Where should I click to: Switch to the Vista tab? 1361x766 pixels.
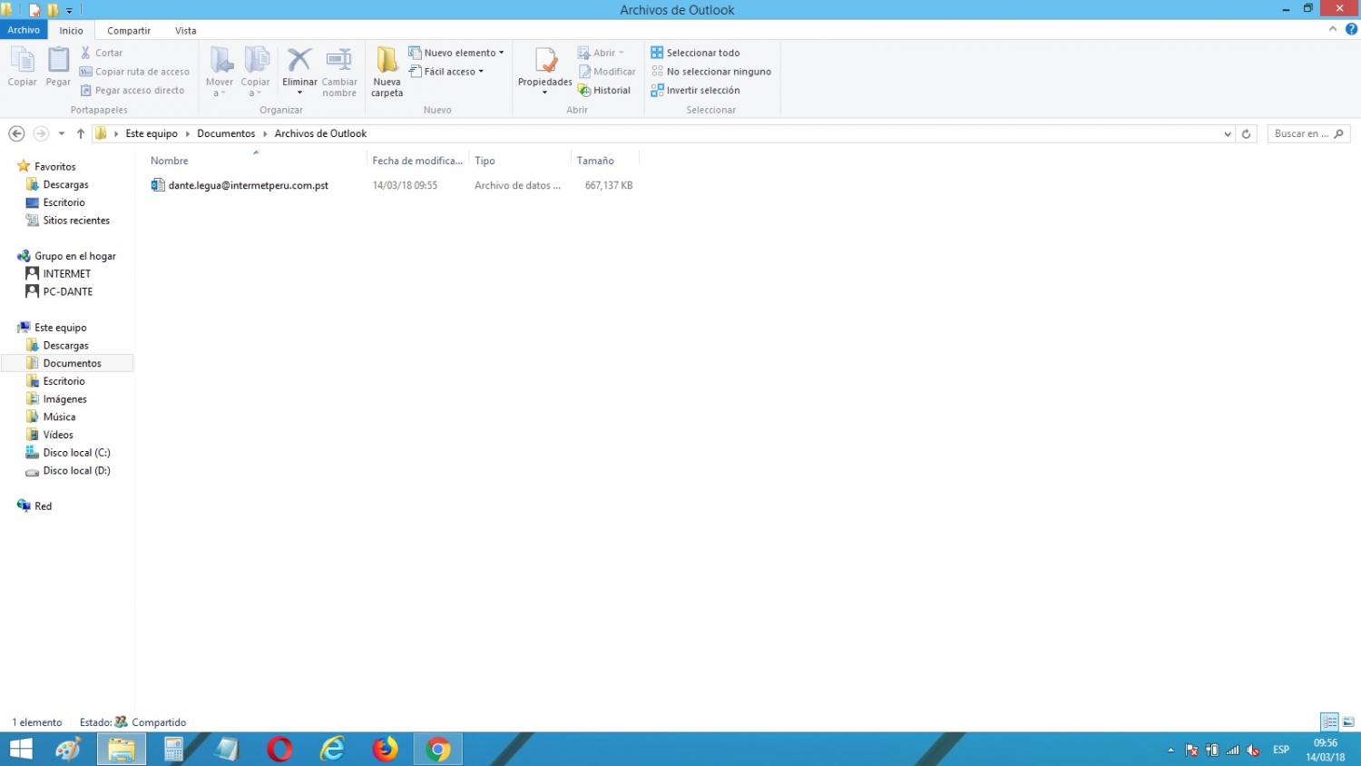[186, 30]
